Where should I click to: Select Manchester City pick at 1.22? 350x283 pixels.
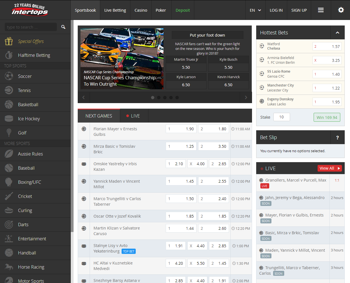click(327, 88)
